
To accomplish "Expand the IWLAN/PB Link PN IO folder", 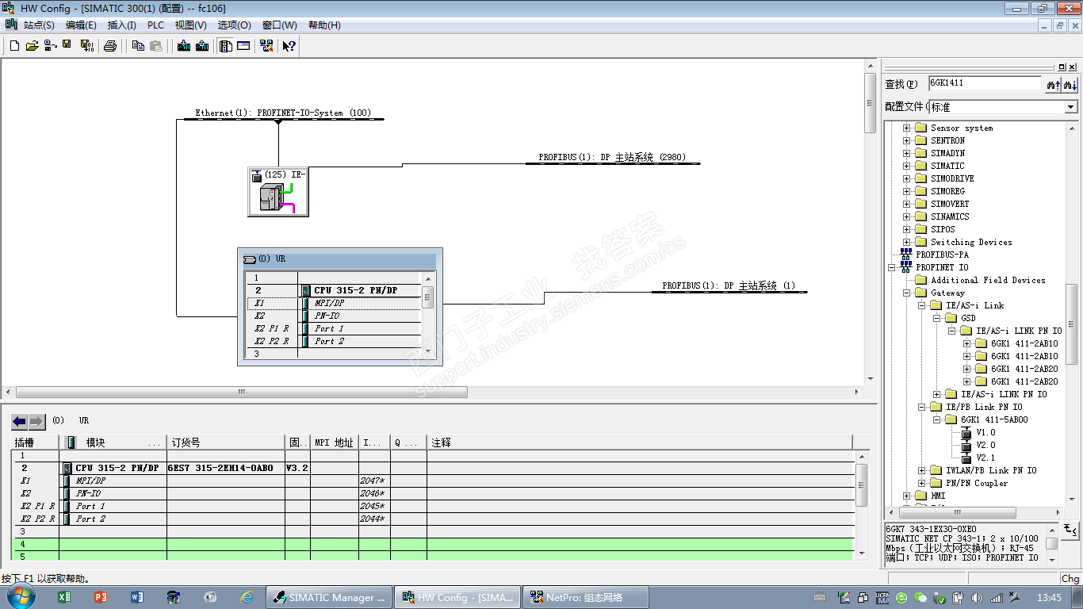I will pyautogui.click(x=922, y=470).
